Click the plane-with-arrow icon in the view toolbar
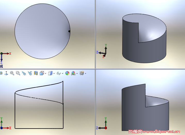Image resolution: width=185 pixels, height=135 pixels. [6, 73]
